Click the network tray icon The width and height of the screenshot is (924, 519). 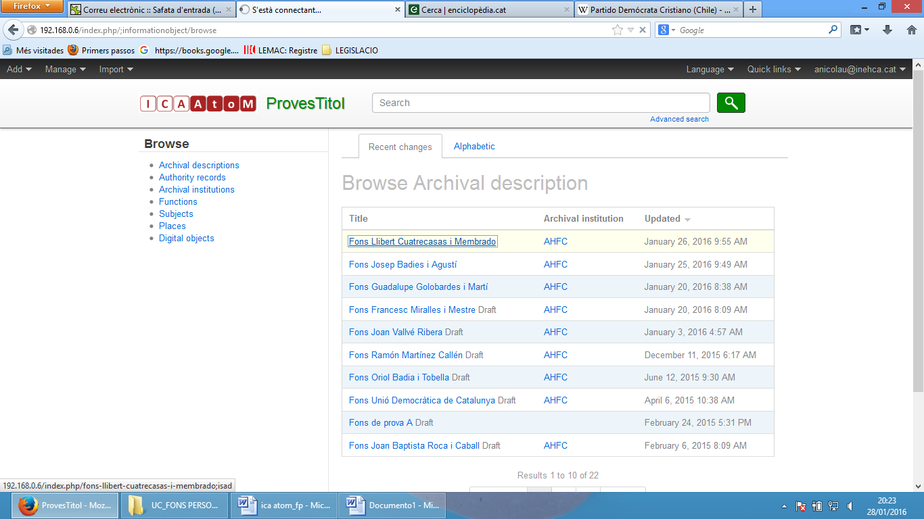[x=833, y=506]
